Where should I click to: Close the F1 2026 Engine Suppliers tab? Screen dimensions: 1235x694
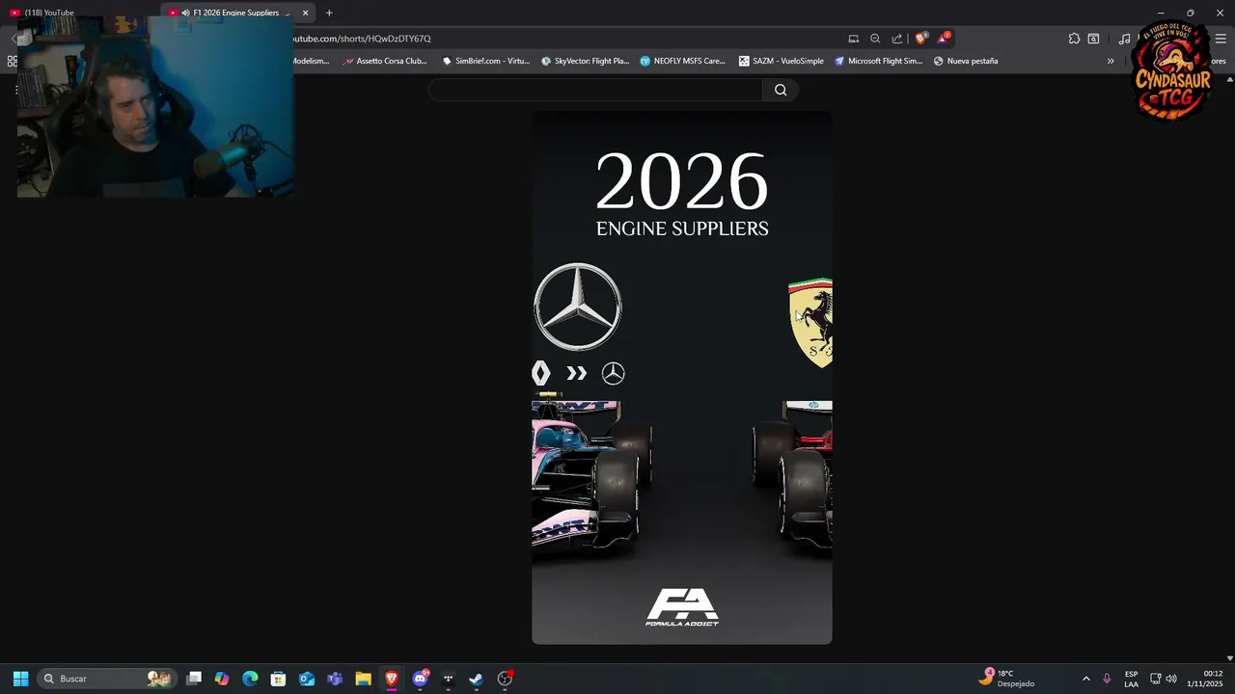[306, 13]
